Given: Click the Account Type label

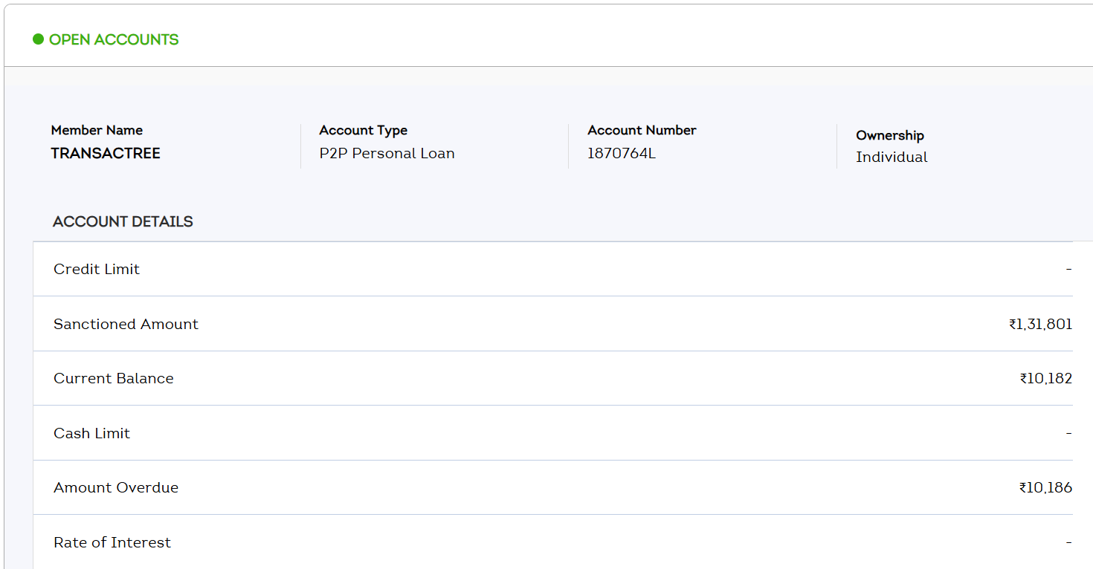Looking at the screenshot, I should click(x=363, y=130).
